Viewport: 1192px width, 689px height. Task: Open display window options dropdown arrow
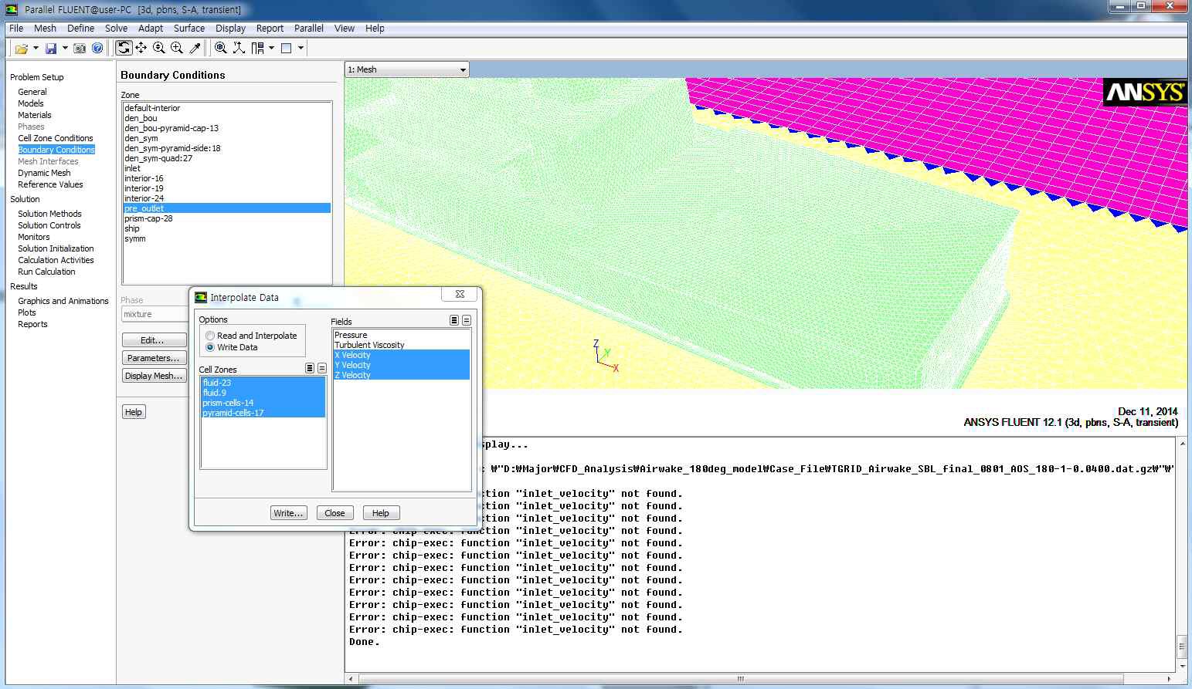301,48
